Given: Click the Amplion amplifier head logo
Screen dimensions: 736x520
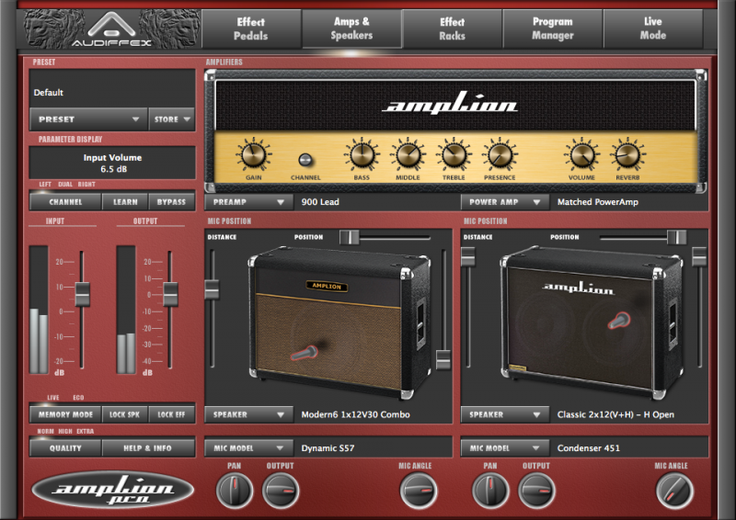Looking at the screenshot, I should tap(451, 103).
